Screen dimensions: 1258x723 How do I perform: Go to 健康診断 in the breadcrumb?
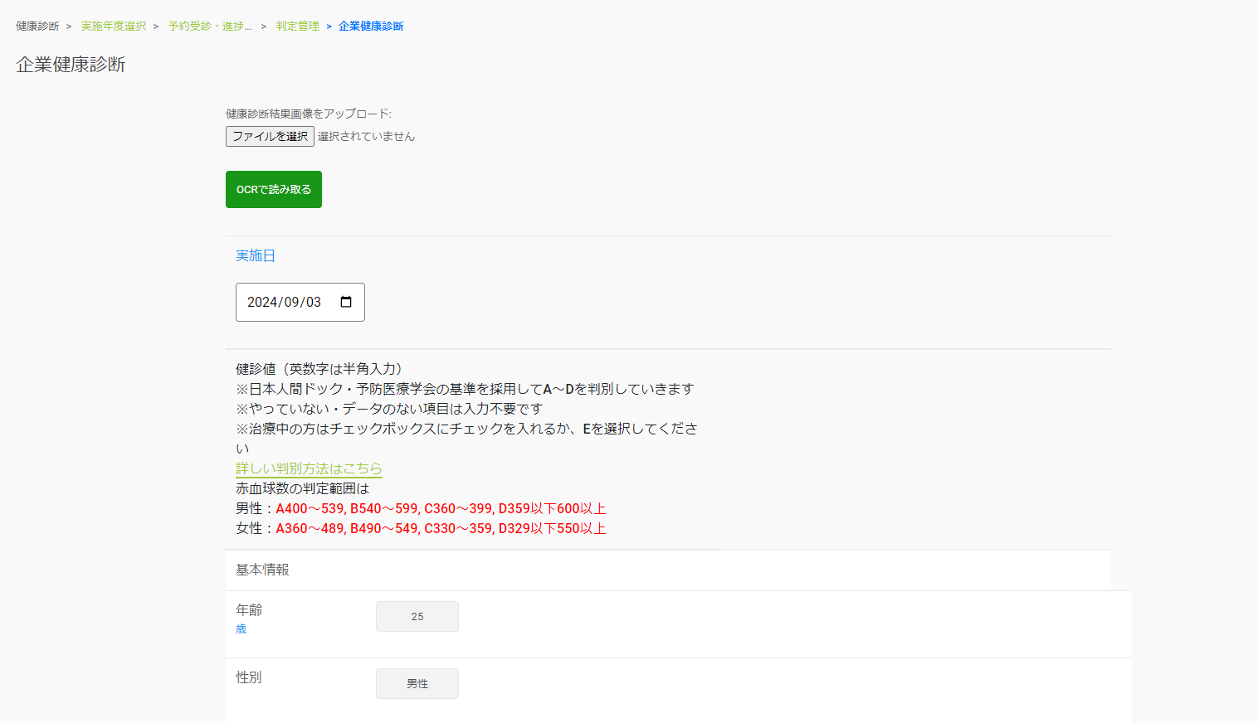[37, 27]
